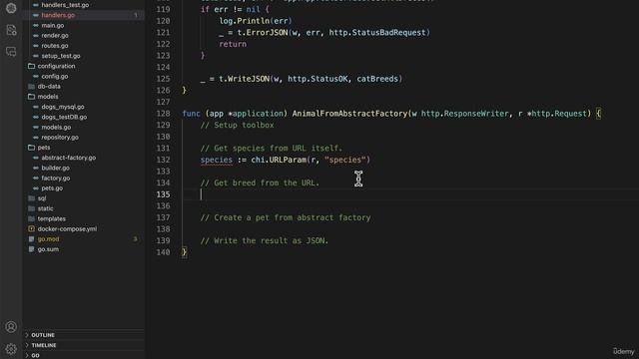Open the chat bubbles activity bar icon
The width and height of the screenshot is (639, 359).
click(11, 51)
